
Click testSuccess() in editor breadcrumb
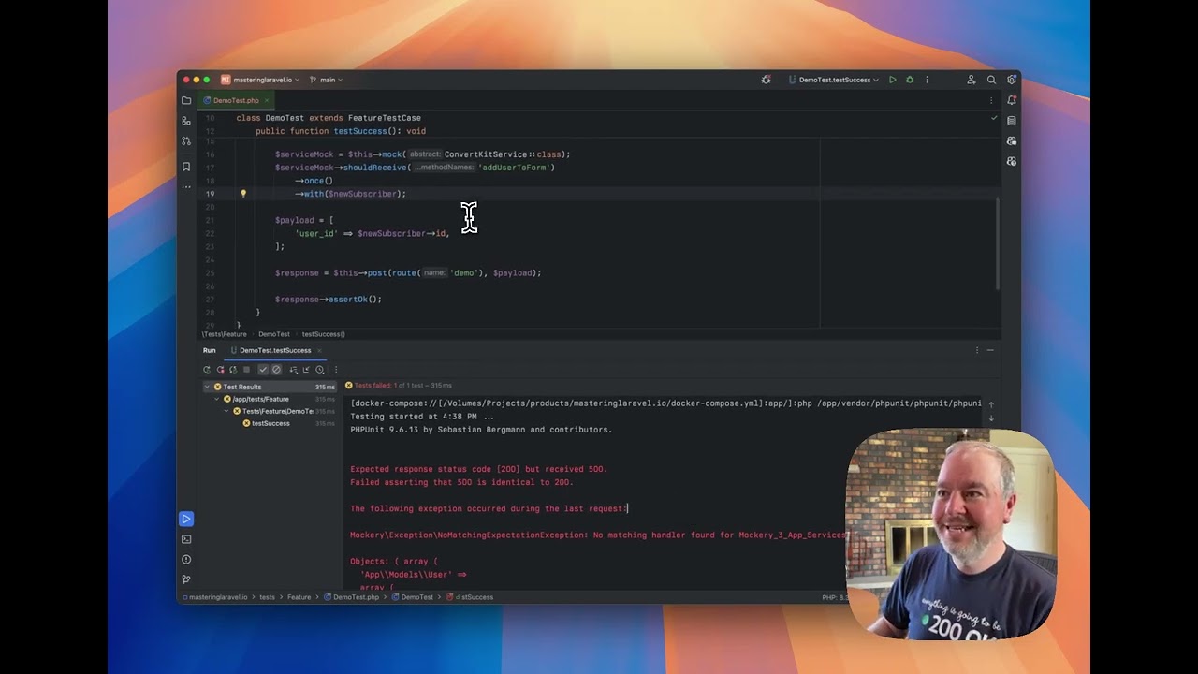coord(323,334)
